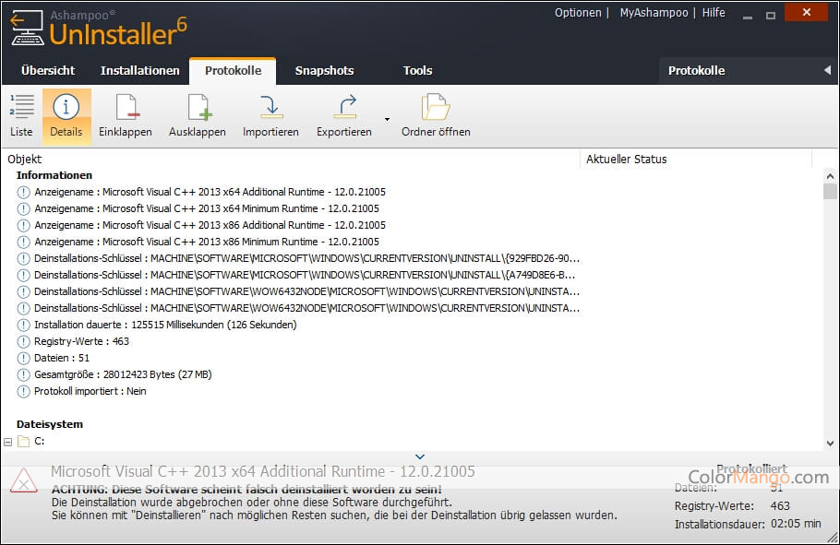Open the folder via Ordner öffnen
Viewport: 840px width, 545px height.
tap(436, 115)
